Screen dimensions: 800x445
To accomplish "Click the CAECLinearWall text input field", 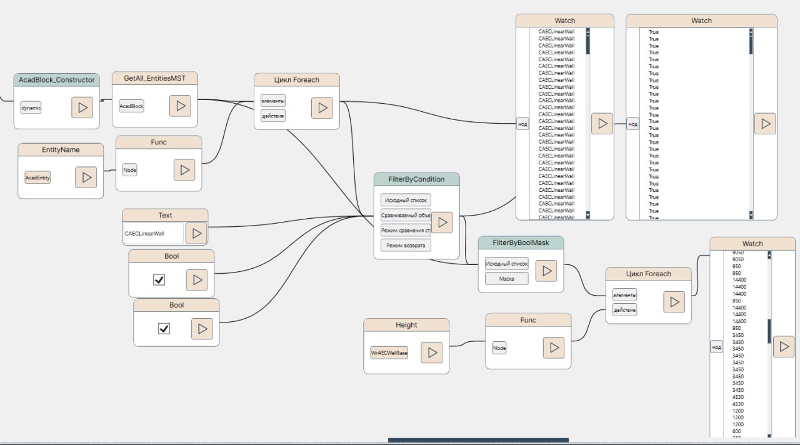I will pyautogui.click(x=154, y=233).
